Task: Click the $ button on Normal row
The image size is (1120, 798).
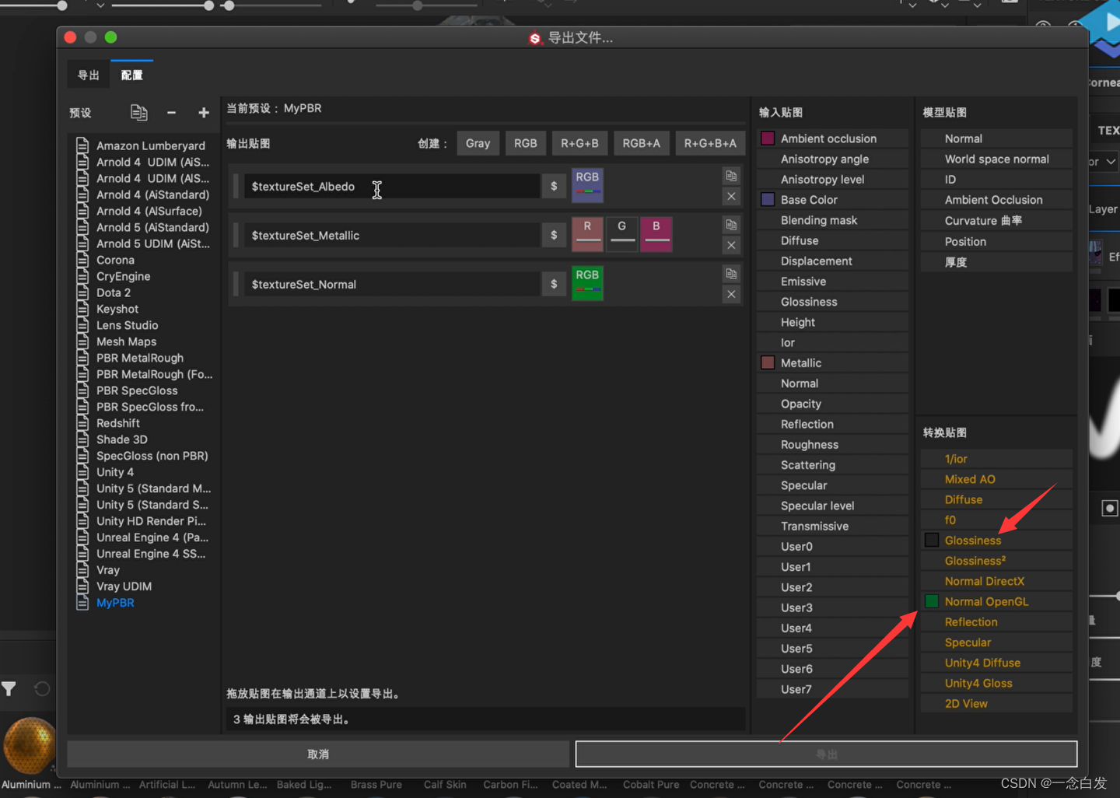Action: pos(554,284)
